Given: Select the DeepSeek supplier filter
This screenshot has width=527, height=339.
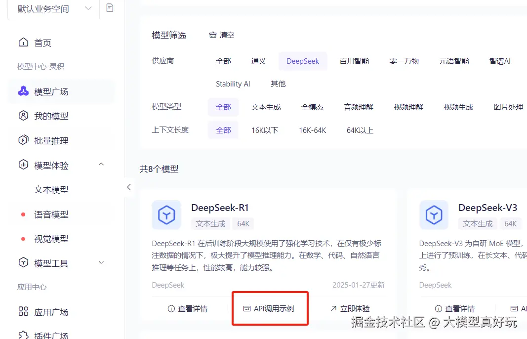Looking at the screenshot, I should 302,61.
